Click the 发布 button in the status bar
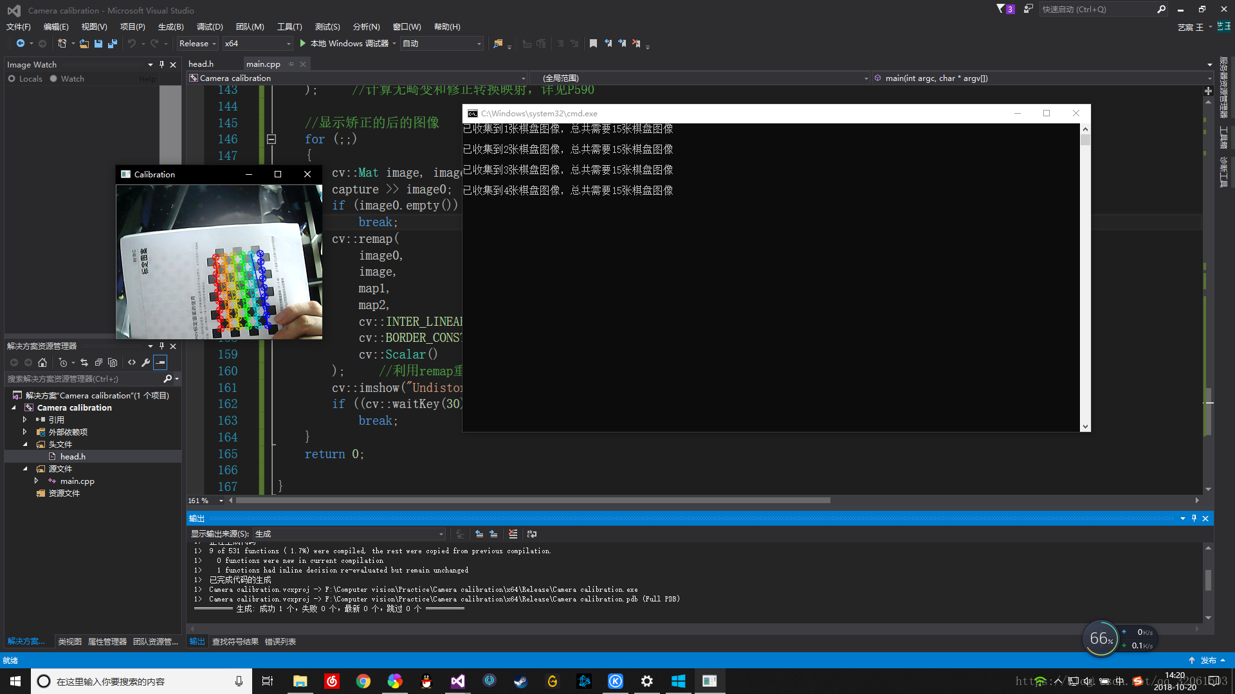1235x694 pixels. [1208, 660]
